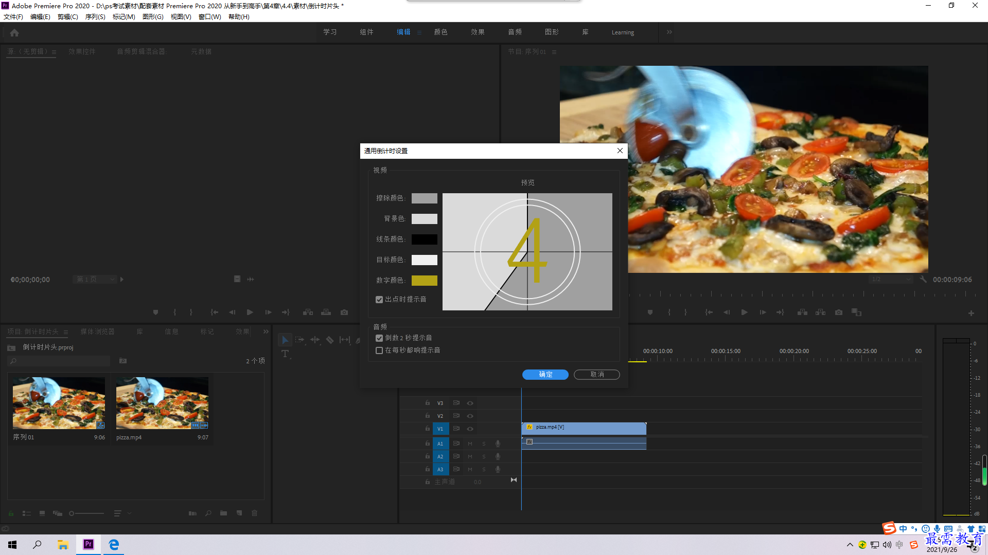Click the New Item icon in project panel

pos(239,513)
